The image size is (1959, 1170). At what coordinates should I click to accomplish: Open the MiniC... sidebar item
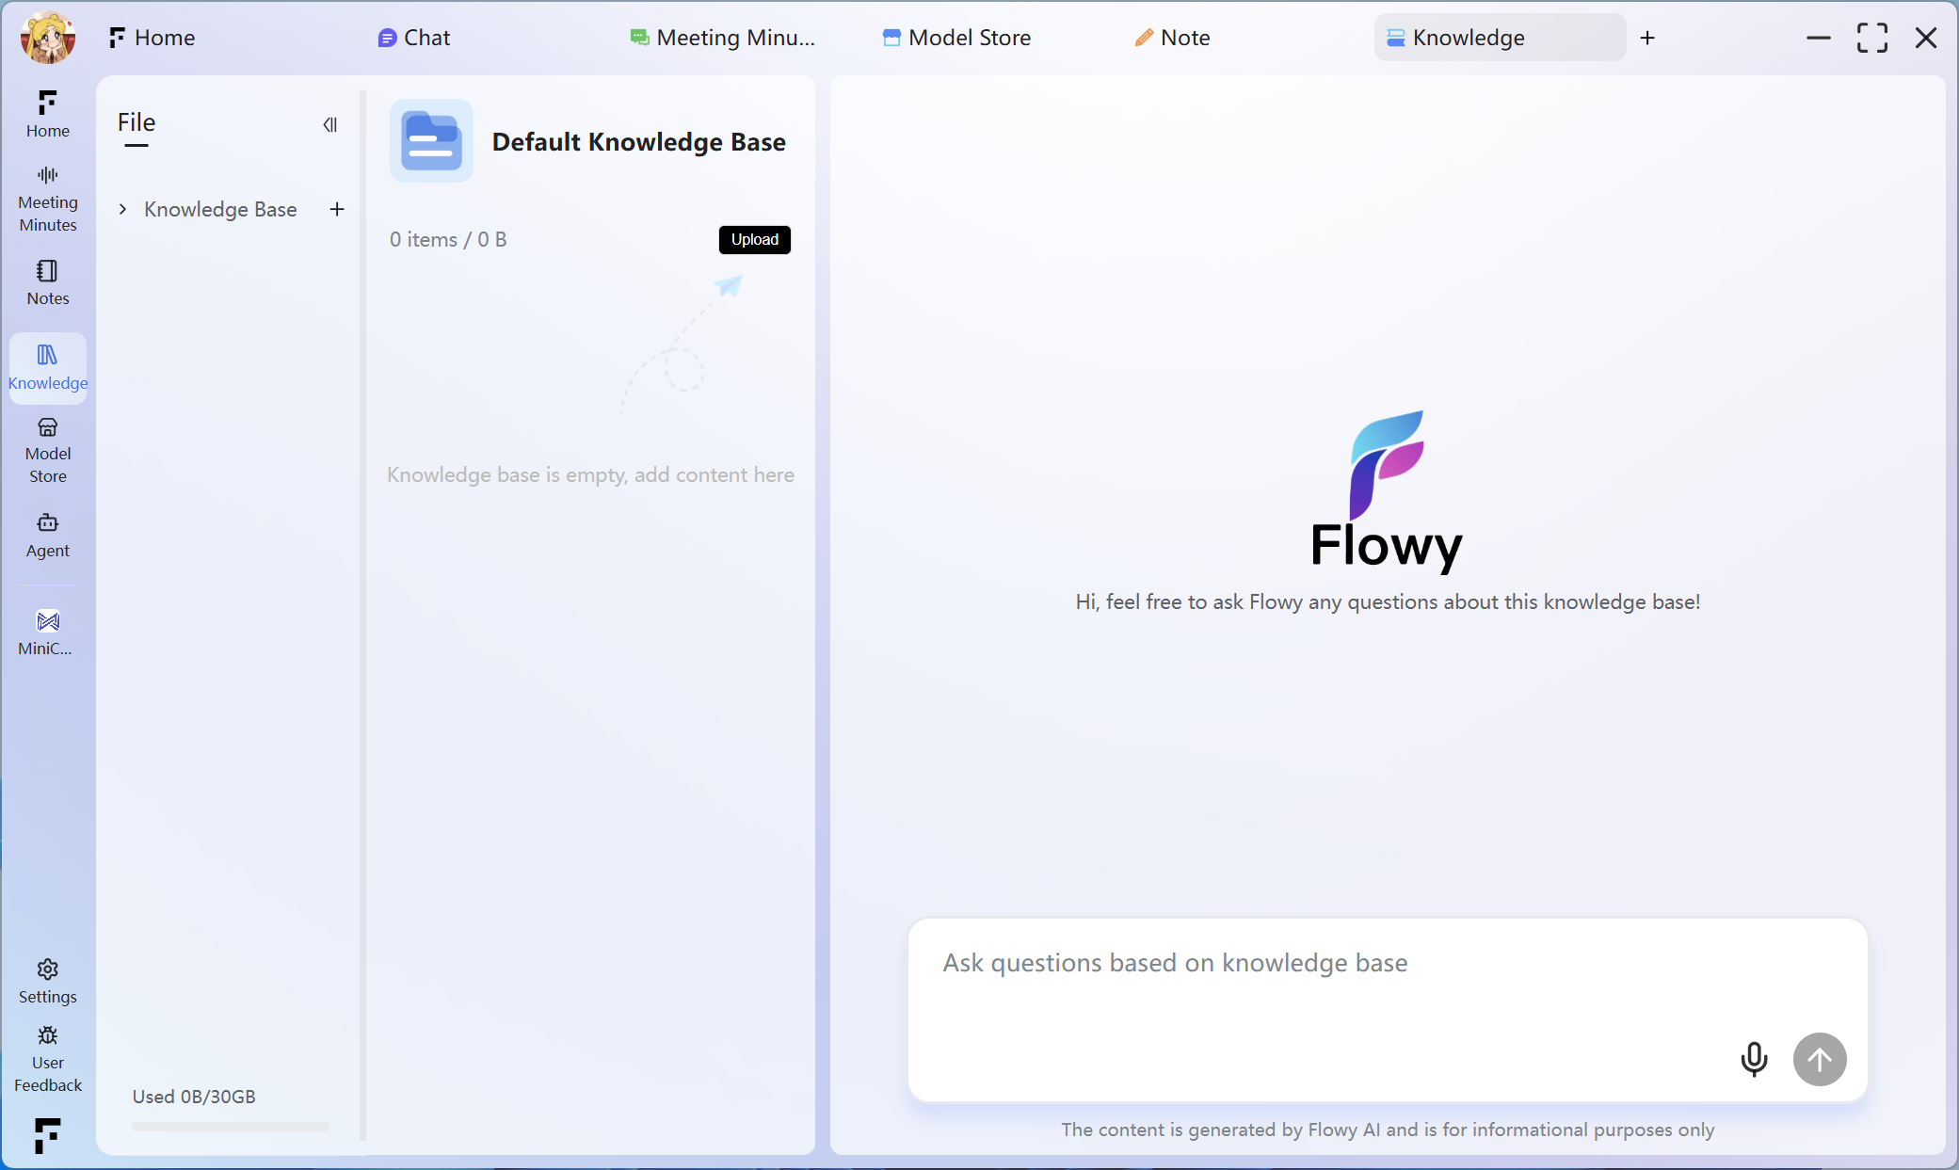tap(47, 633)
